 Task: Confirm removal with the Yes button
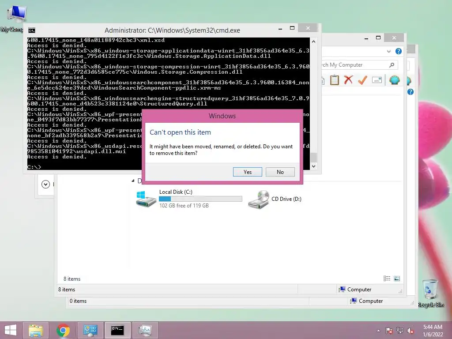(x=247, y=172)
